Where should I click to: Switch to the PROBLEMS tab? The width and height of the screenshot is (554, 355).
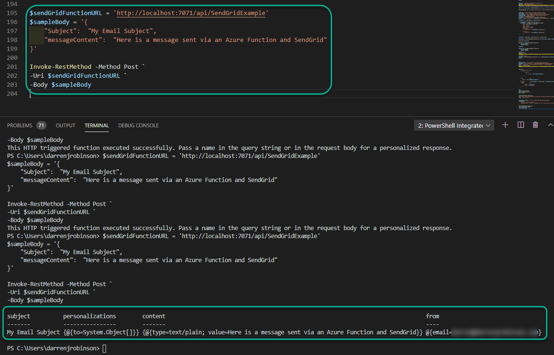(19, 125)
